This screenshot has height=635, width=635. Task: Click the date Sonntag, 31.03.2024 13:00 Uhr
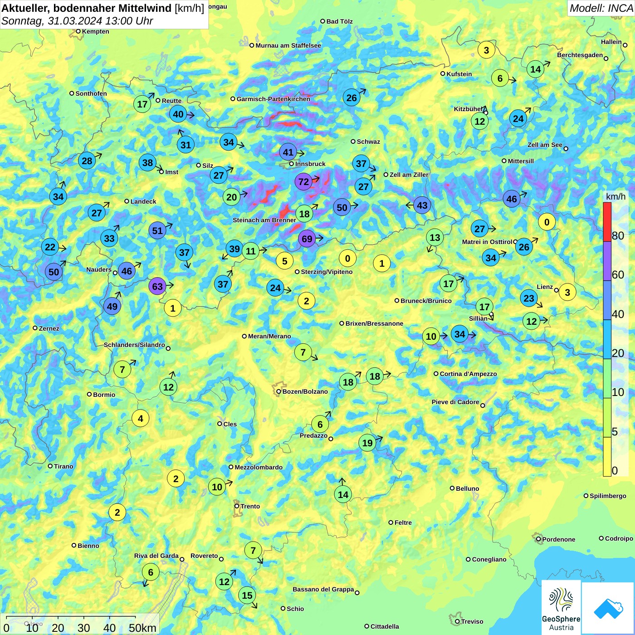tap(77, 21)
